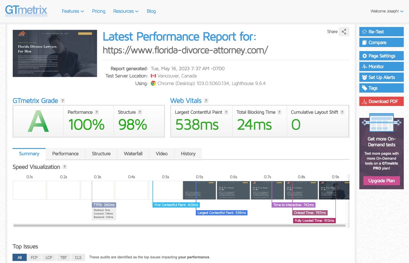Expand the Features dropdown menu
Screen dimensions: 409x263
tap(73, 11)
